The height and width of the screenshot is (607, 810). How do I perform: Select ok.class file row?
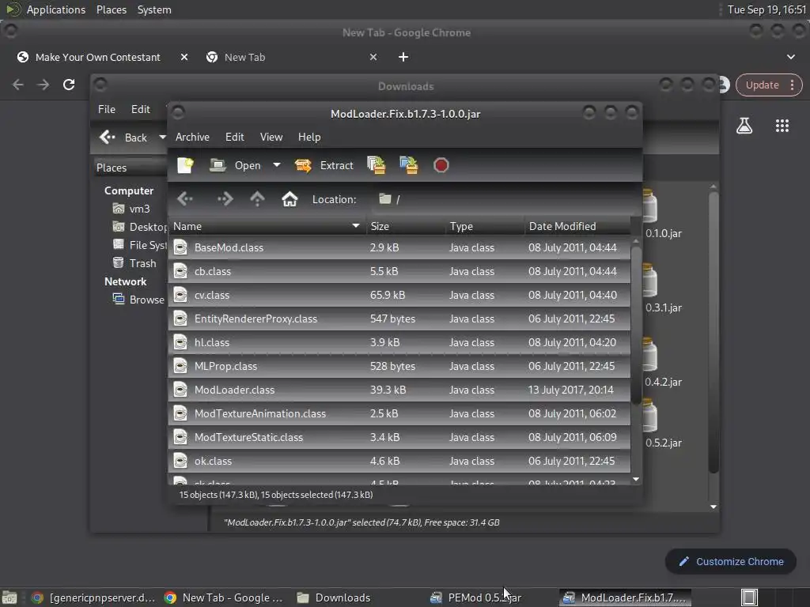point(399,461)
